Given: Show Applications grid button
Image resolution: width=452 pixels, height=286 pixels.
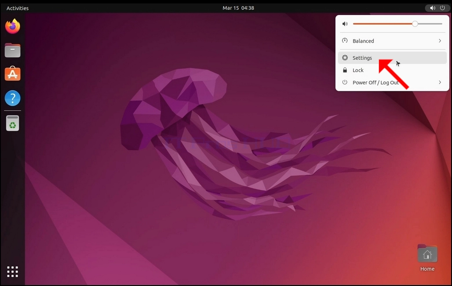Looking at the screenshot, I should [x=12, y=272].
